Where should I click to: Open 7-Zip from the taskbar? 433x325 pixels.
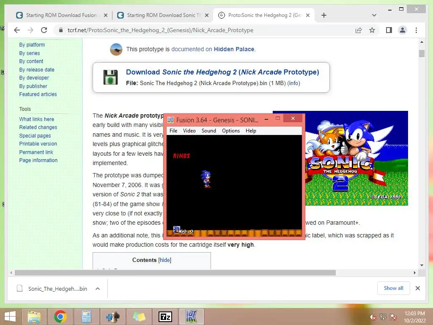(x=165, y=317)
